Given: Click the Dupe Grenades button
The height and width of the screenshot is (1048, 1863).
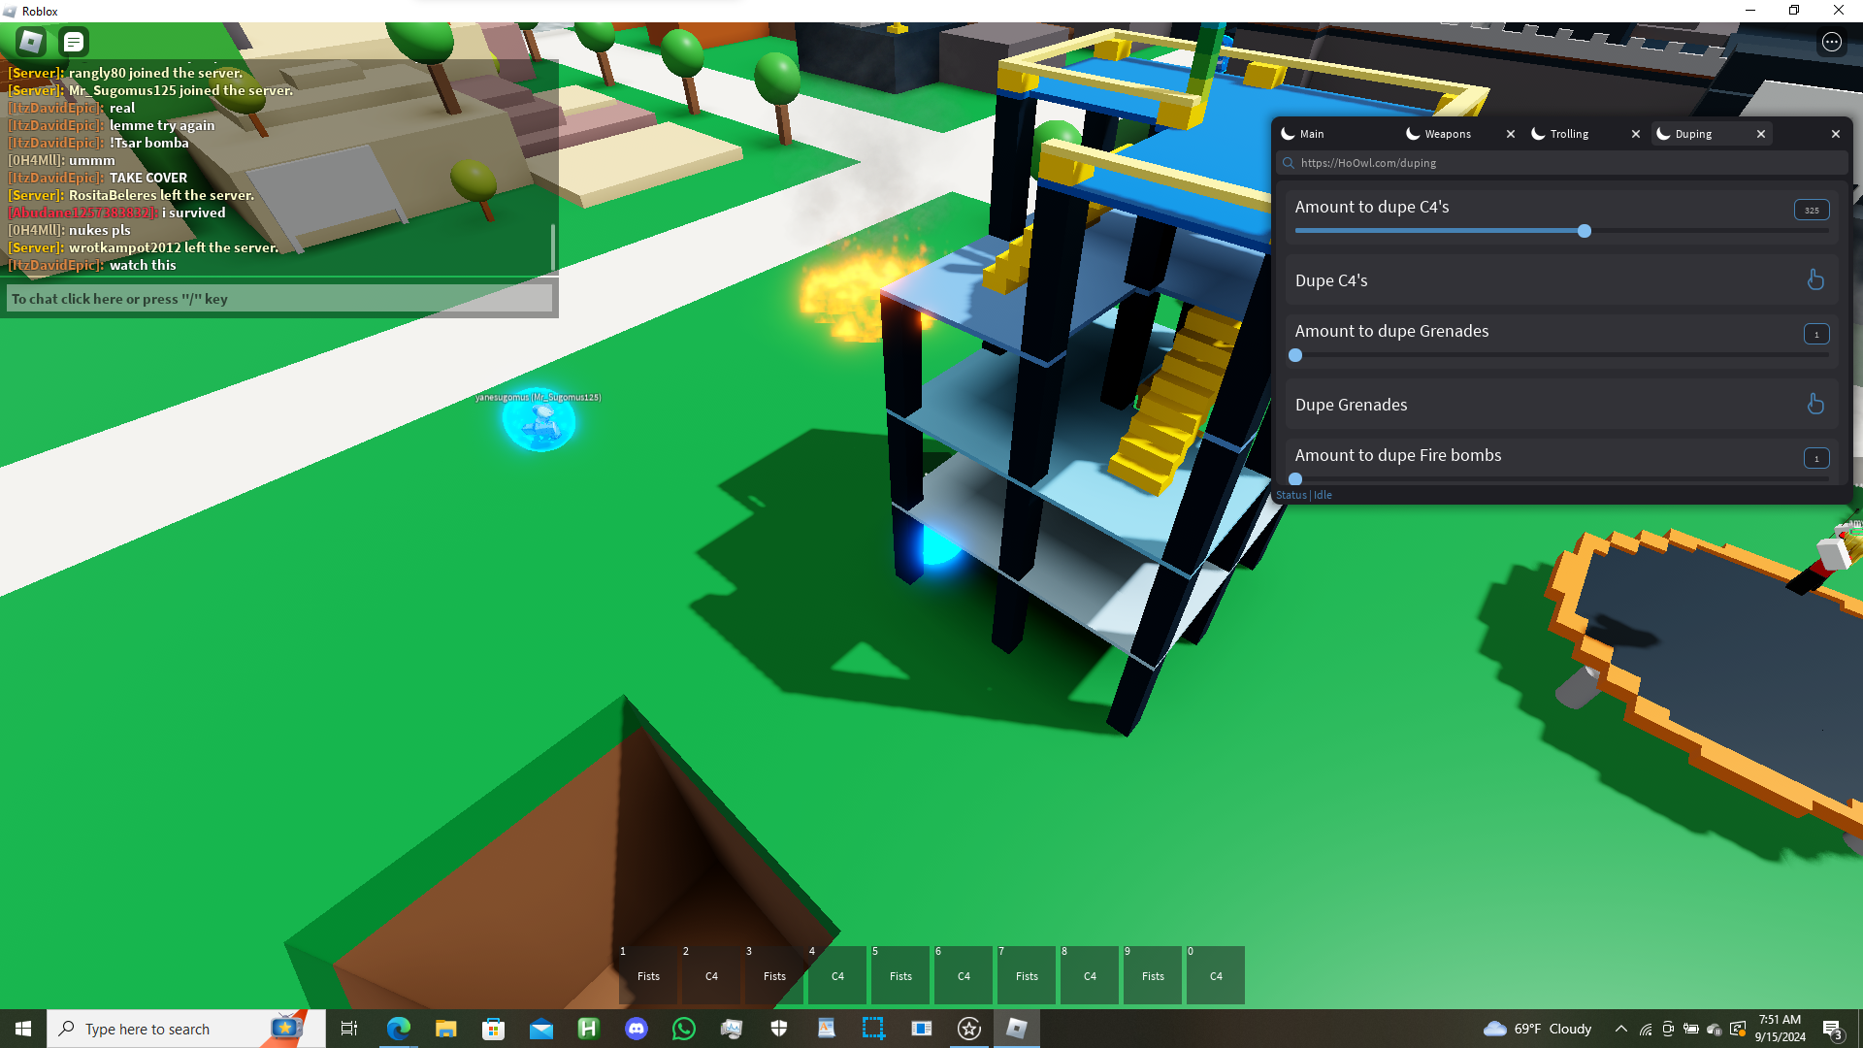Looking at the screenshot, I should coord(1562,405).
